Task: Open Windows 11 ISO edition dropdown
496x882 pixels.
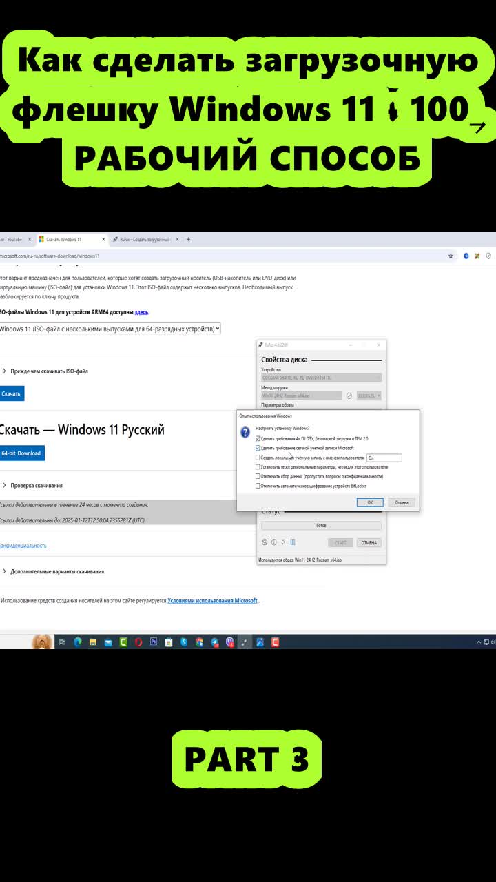Action: pos(109,329)
